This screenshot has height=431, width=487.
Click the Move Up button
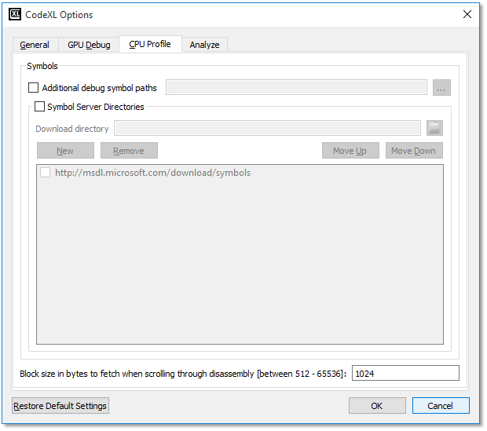350,151
